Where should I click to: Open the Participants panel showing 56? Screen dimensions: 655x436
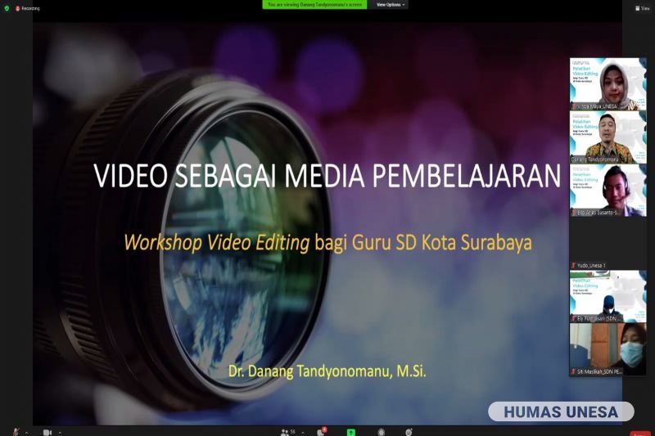pos(288,432)
